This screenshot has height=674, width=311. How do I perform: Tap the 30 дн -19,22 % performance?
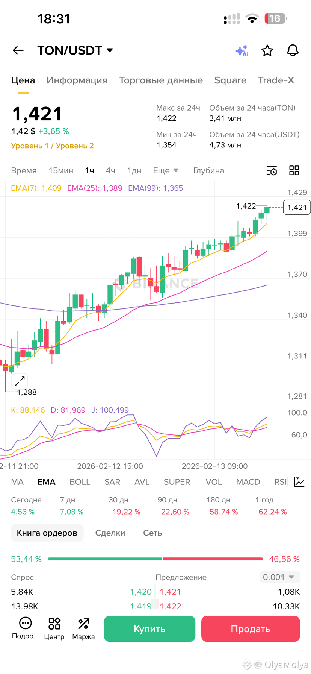tap(124, 506)
